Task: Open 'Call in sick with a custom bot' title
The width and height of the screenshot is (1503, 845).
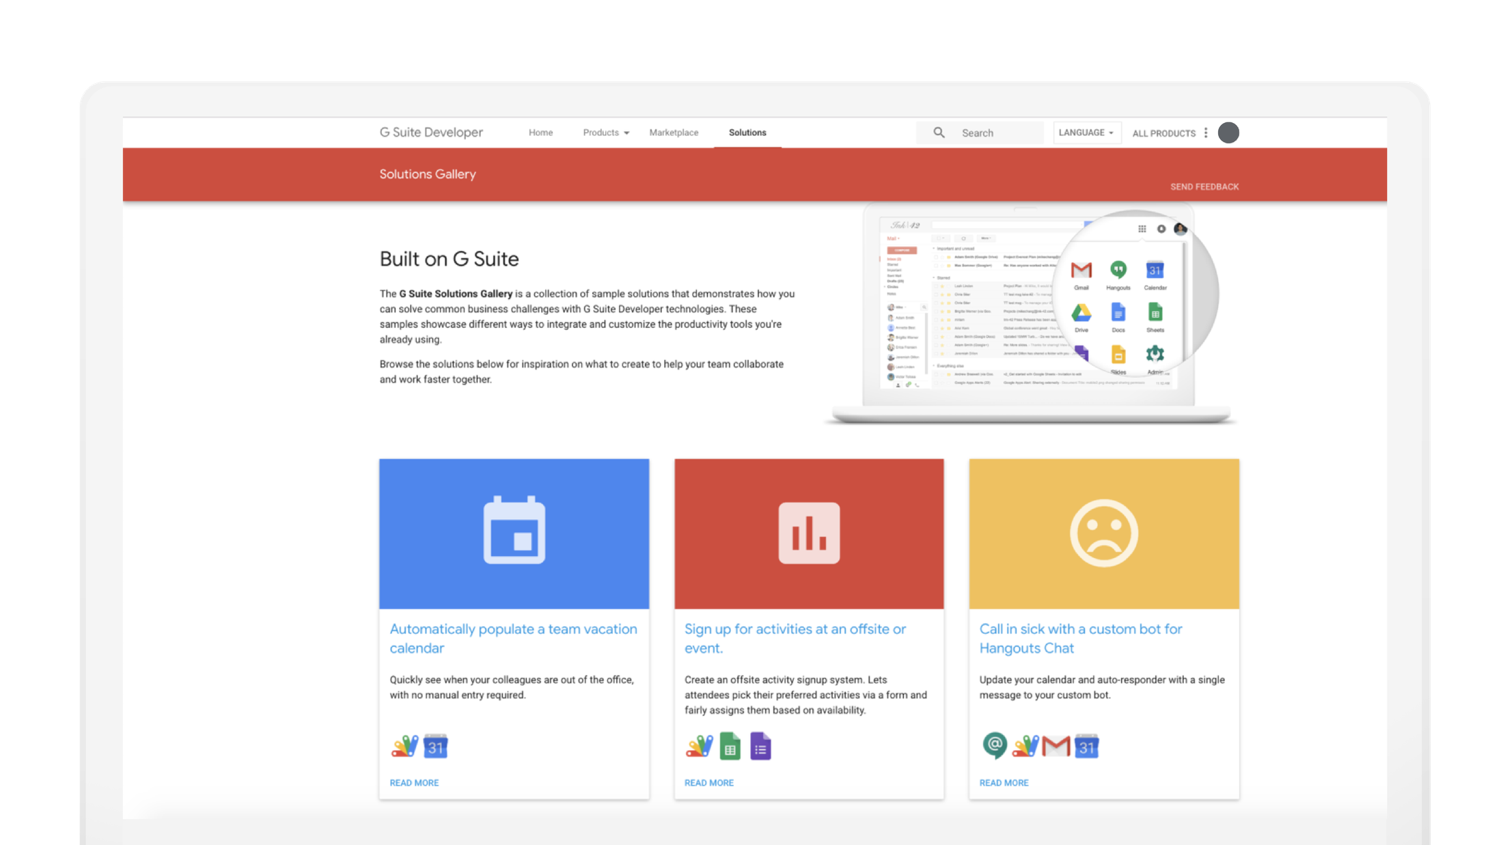Action: click(x=1081, y=638)
